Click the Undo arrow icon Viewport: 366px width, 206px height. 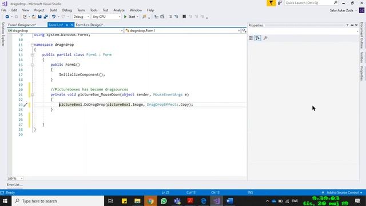click(54, 17)
